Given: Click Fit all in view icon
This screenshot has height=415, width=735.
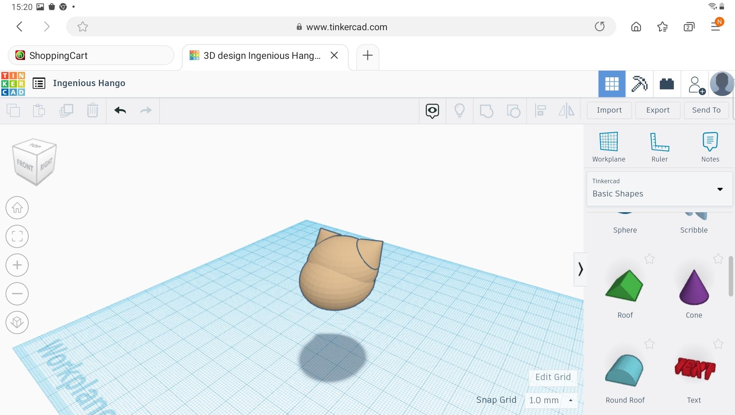Looking at the screenshot, I should [x=17, y=236].
